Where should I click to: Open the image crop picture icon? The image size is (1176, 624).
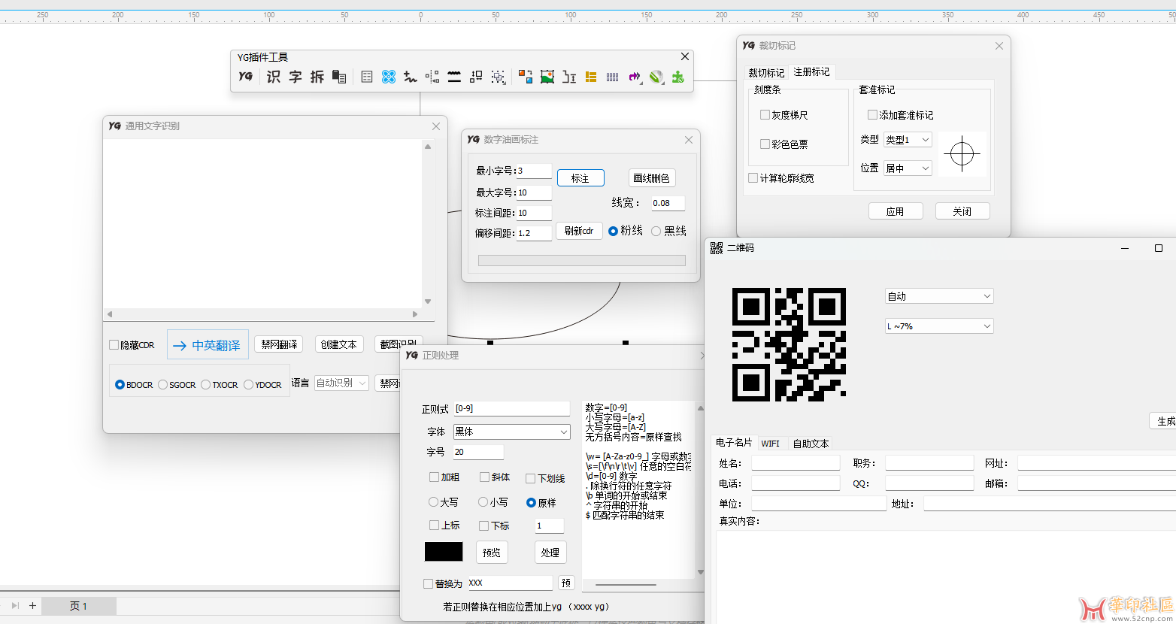point(547,77)
